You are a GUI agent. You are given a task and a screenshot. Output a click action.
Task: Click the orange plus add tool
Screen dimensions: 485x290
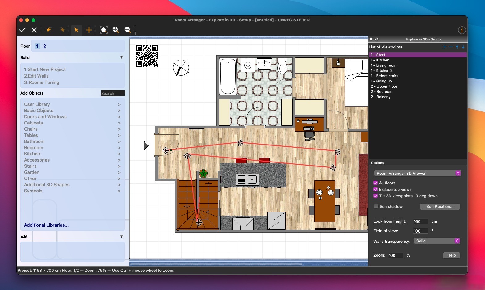pos(89,30)
